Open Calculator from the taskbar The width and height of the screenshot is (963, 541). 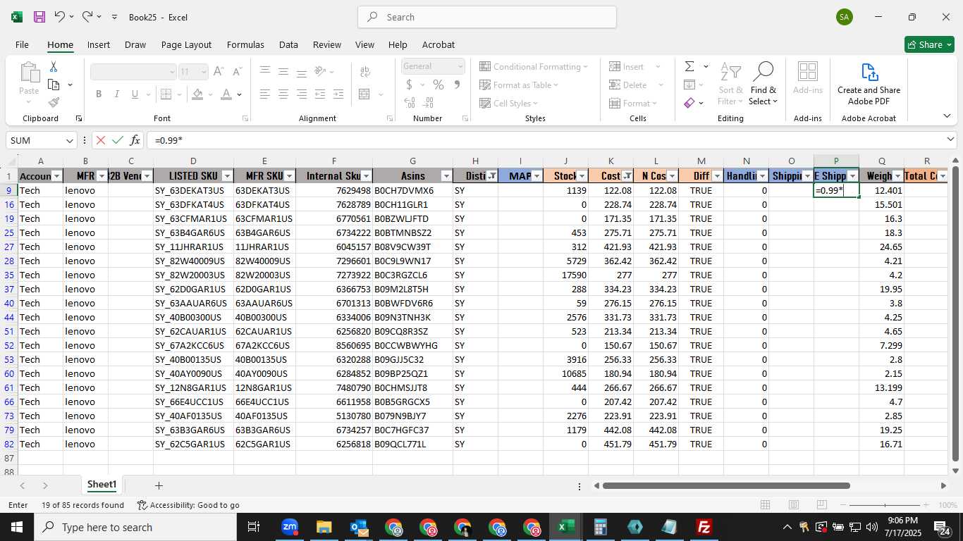pyautogui.click(x=600, y=527)
